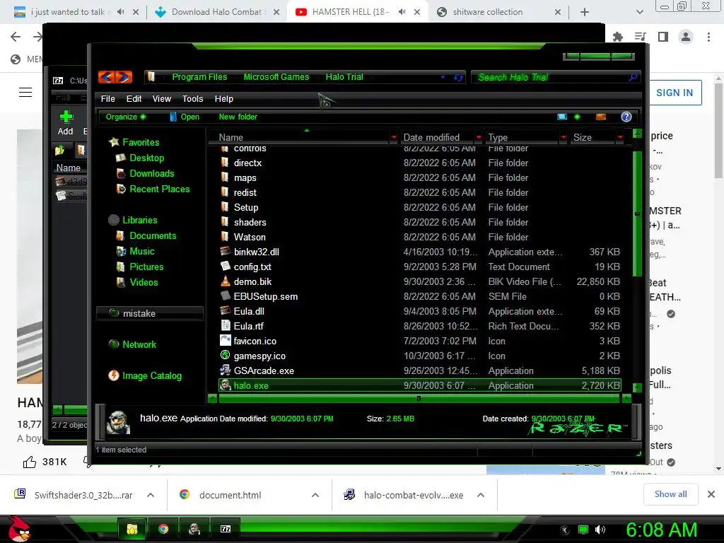Open the Type column filter dropdown
The image size is (724, 543).
[564, 137]
